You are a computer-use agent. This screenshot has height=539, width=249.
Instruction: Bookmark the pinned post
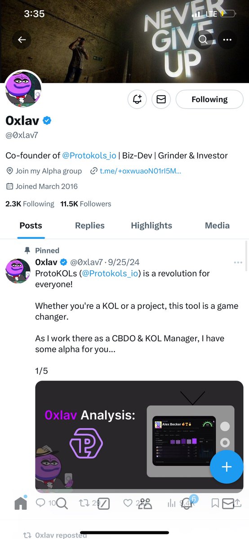pos(215,504)
